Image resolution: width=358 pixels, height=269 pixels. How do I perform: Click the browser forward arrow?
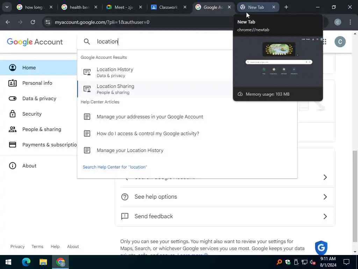[x=20, y=22]
